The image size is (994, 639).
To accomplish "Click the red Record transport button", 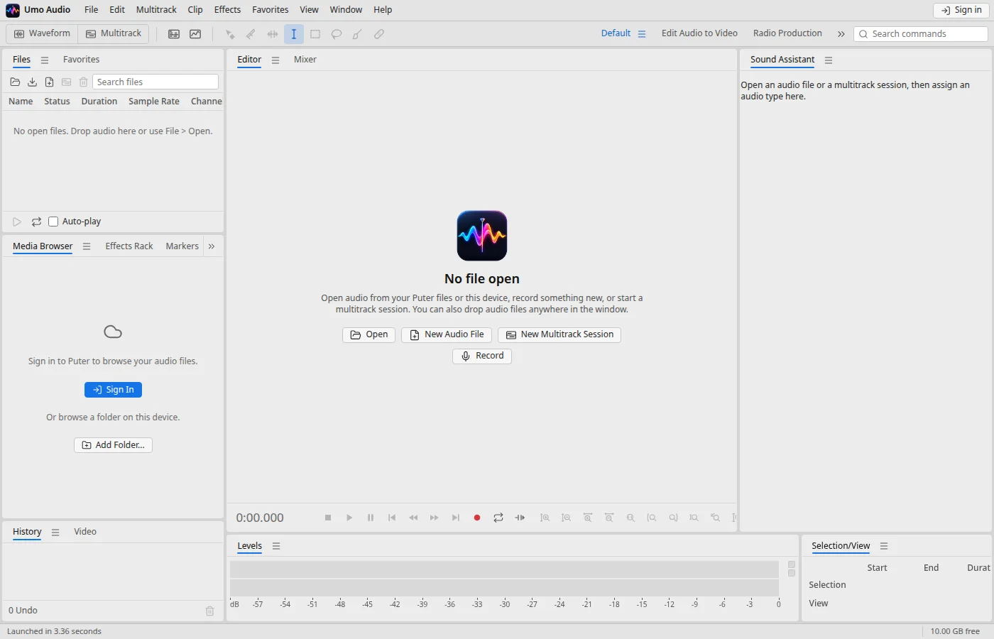I will pos(477,518).
